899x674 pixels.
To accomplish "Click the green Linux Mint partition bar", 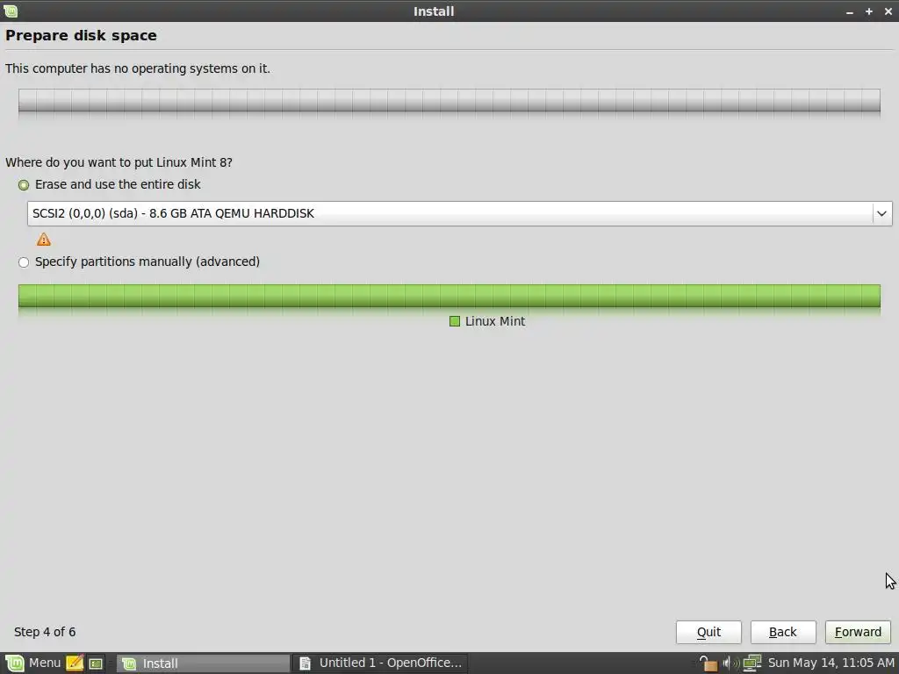I will pos(449,296).
